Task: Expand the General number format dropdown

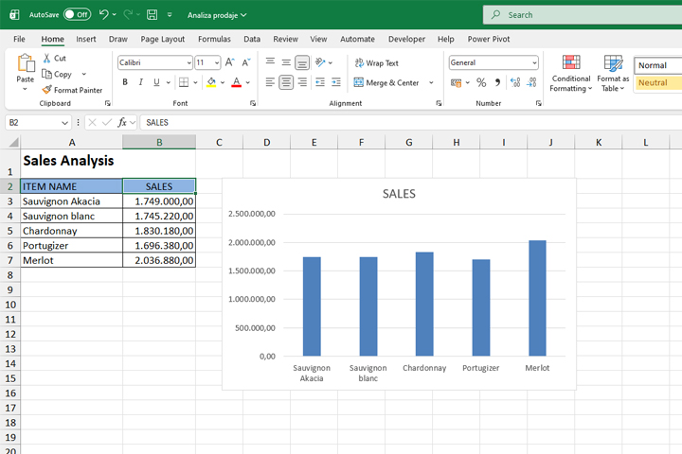Action: click(534, 62)
